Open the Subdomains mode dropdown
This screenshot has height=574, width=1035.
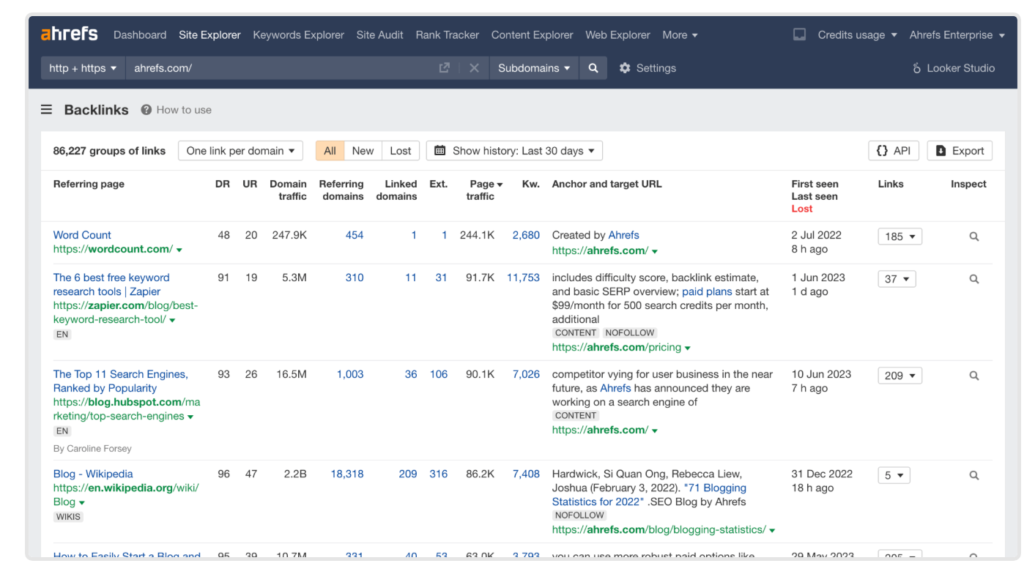coord(534,68)
